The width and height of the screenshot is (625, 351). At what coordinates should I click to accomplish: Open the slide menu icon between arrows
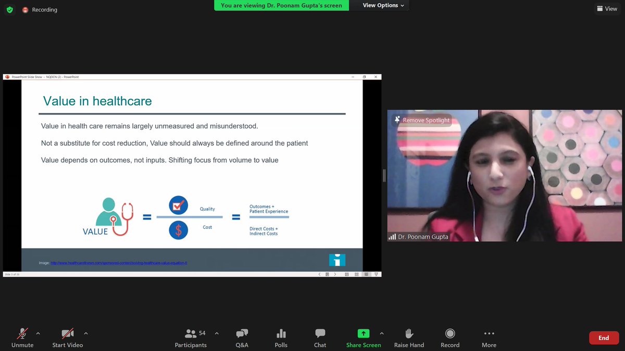pyautogui.click(x=327, y=274)
